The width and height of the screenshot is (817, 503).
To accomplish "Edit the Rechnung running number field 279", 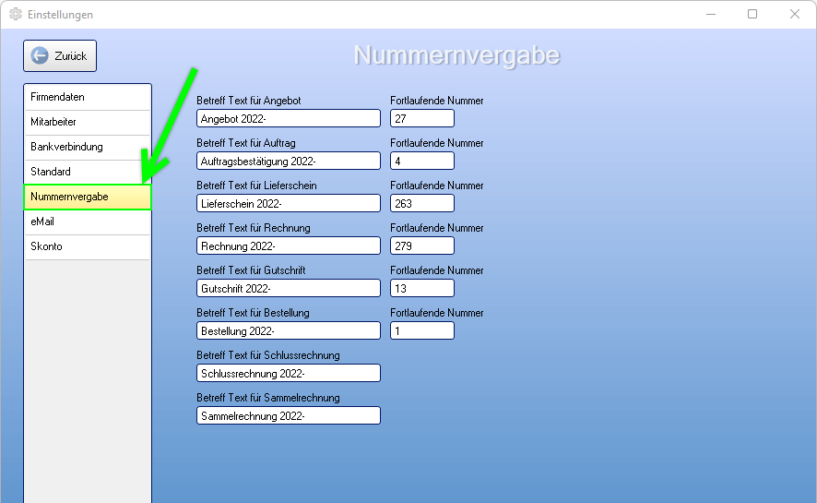I will coord(422,246).
